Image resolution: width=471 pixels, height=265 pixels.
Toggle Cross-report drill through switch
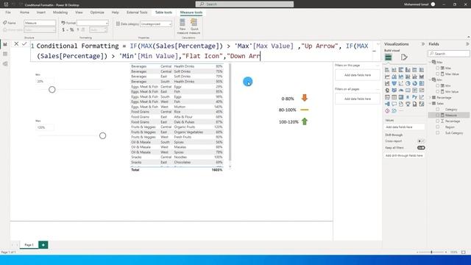coord(421,141)
